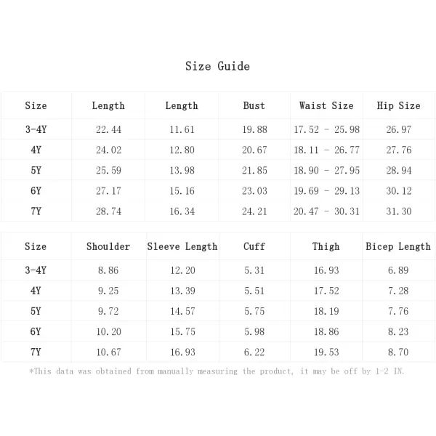
Task: Select sleeve length value 14.57
Action: coord(182,311)
